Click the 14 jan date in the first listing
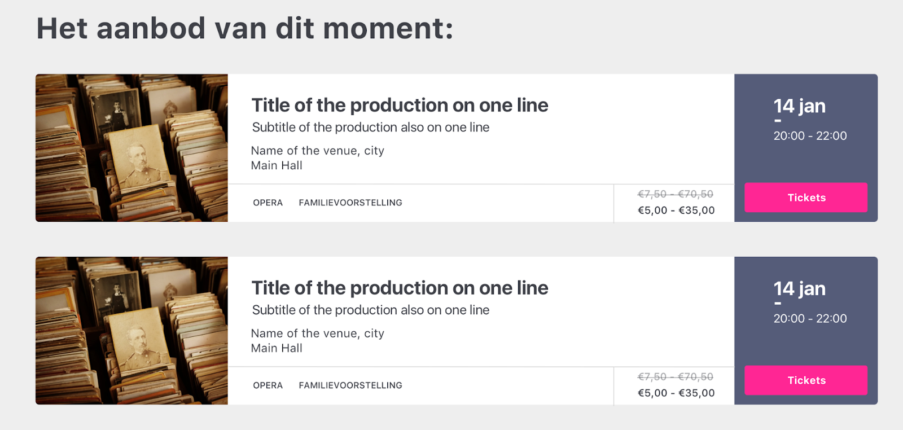The width and height of the screenshot is (903, 430). coord(799,106)
